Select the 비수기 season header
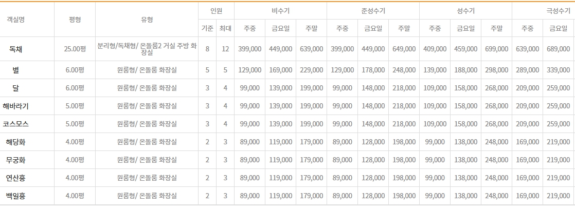 (x=280, y=11)
